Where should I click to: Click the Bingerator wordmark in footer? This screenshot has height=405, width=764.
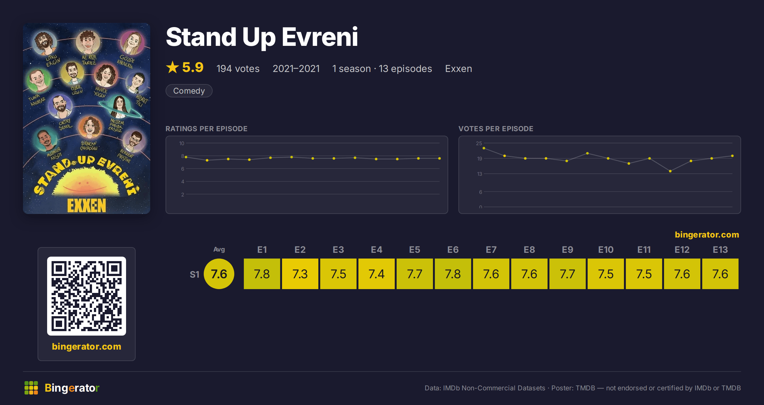click(x=72, y=388)
